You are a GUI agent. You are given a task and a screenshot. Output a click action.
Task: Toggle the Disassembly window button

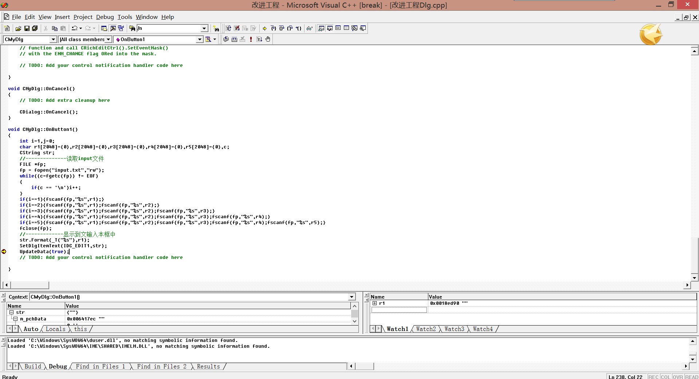(x=363, y=28)
